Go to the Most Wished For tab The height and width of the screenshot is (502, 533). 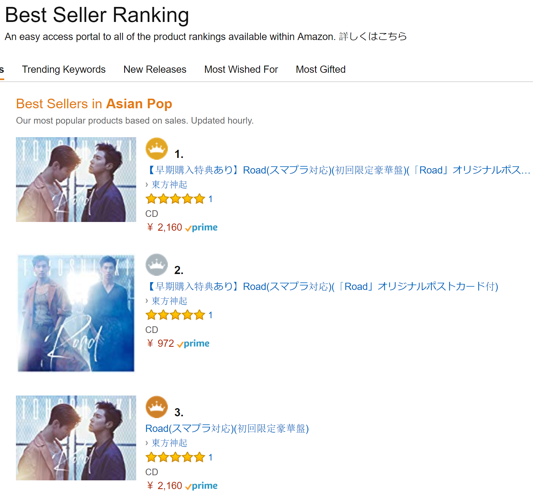[241, 69]
